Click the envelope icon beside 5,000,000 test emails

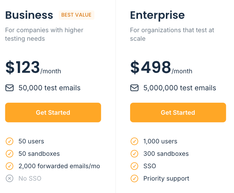[x=134, y=88]
